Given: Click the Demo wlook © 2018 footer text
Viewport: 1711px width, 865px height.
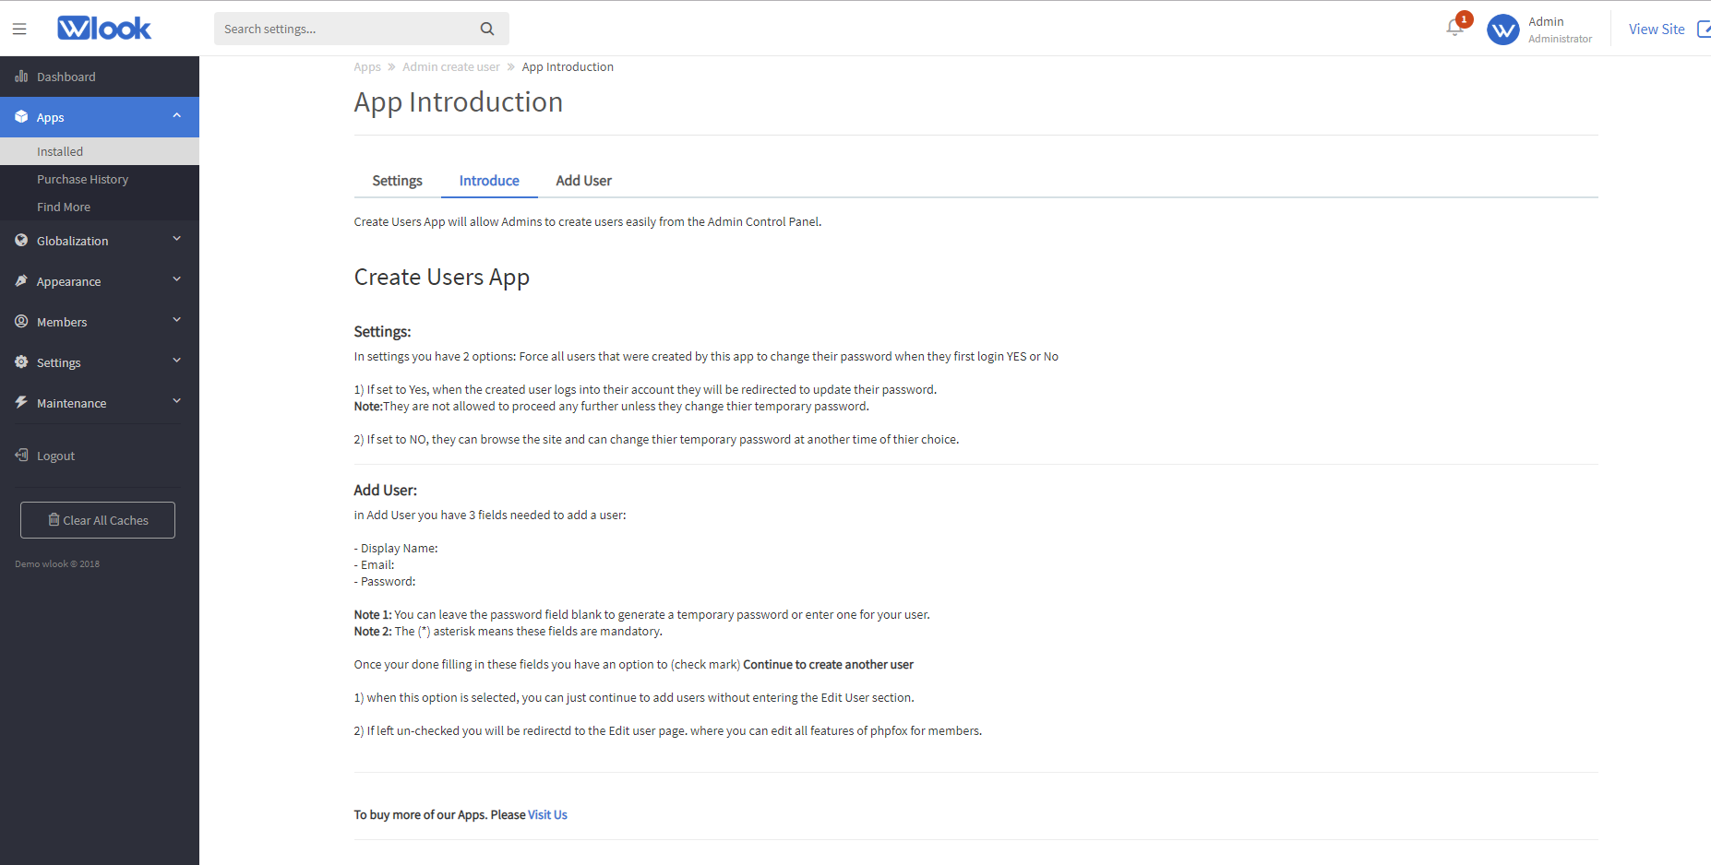Looking at the screenshot, I should point(57,563).
